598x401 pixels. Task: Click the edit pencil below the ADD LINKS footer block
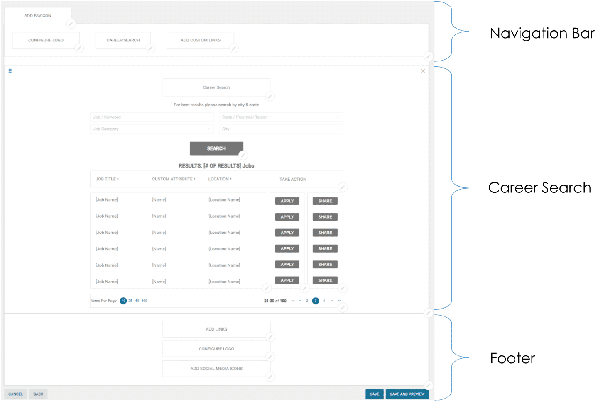(x=270, y=337)
